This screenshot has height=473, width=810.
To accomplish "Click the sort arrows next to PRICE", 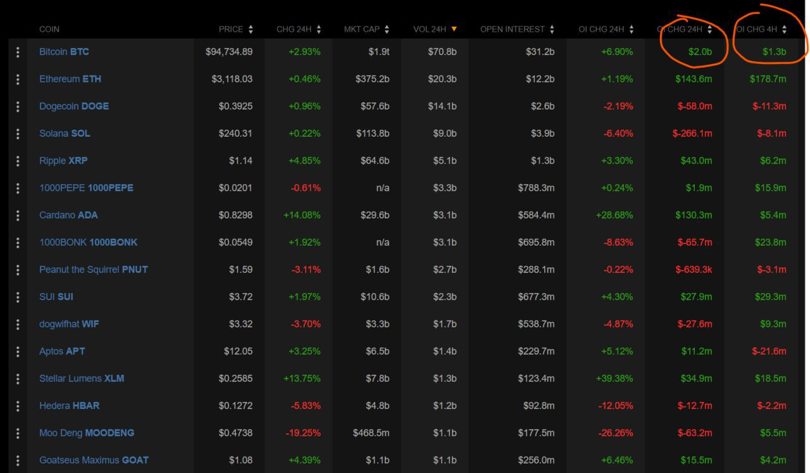I will pyautogui.click(x=251, y=29).
